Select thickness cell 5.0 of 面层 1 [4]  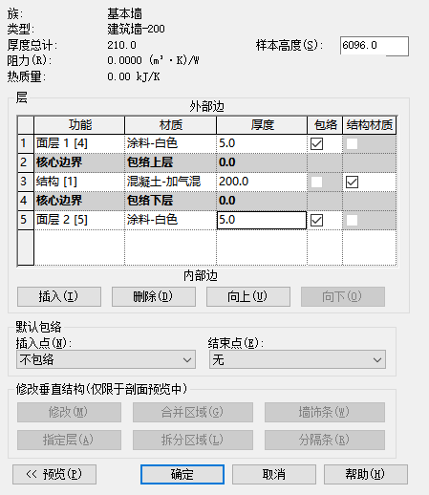tap(262, 143)
